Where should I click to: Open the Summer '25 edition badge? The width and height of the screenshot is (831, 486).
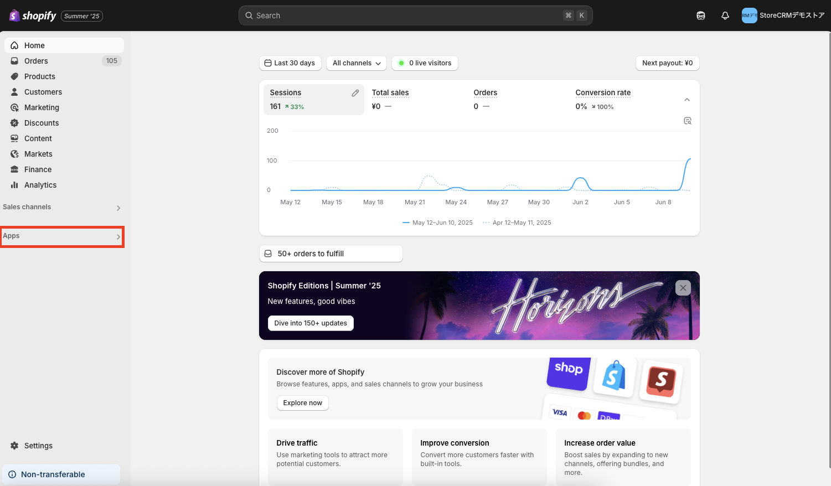pos(82,16)
